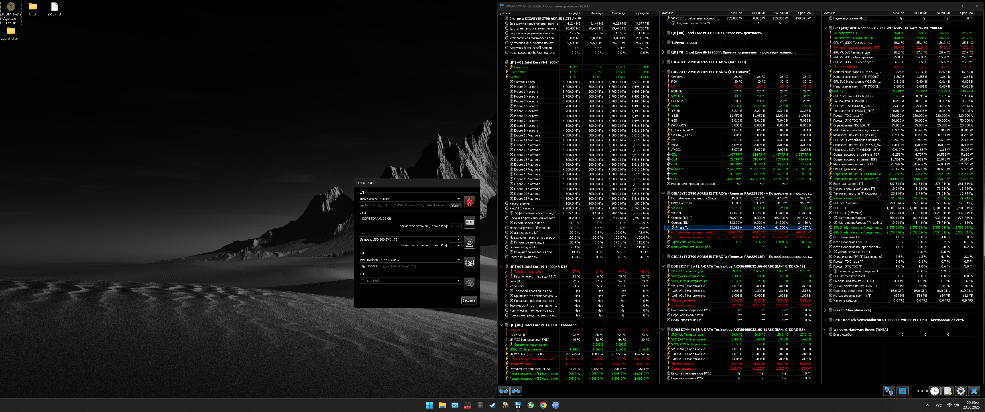The image size is (985, 412).
Task: Click HWiNFO's log-to-file sheet icon
Action: coord(947,391)
